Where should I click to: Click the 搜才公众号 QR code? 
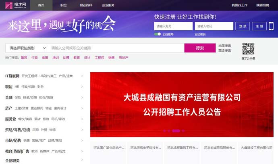click(x=249, y=49)
